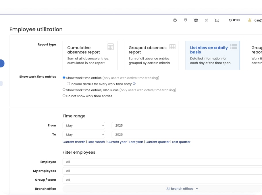Image resolution: width=262 pixels, height=195 pixels.
Task: Open the user profile avatar icon
Action: click(250, 20)
